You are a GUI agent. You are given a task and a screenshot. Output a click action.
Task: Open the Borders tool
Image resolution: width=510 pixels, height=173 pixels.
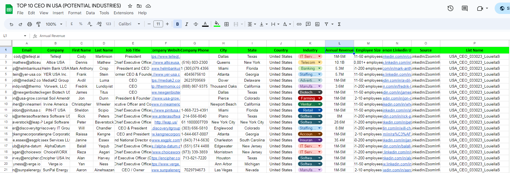[x=227, y=24]
